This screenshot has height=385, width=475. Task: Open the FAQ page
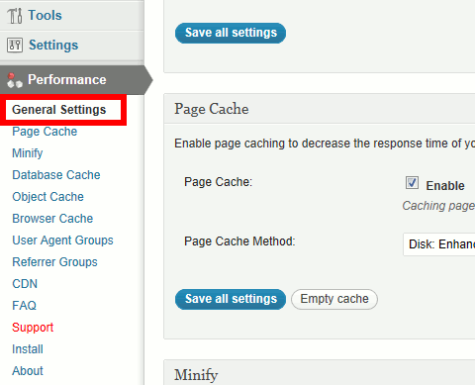tap(24, 306)
